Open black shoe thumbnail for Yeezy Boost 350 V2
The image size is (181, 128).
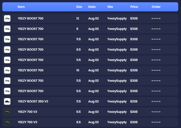click(x=7, y=101)
